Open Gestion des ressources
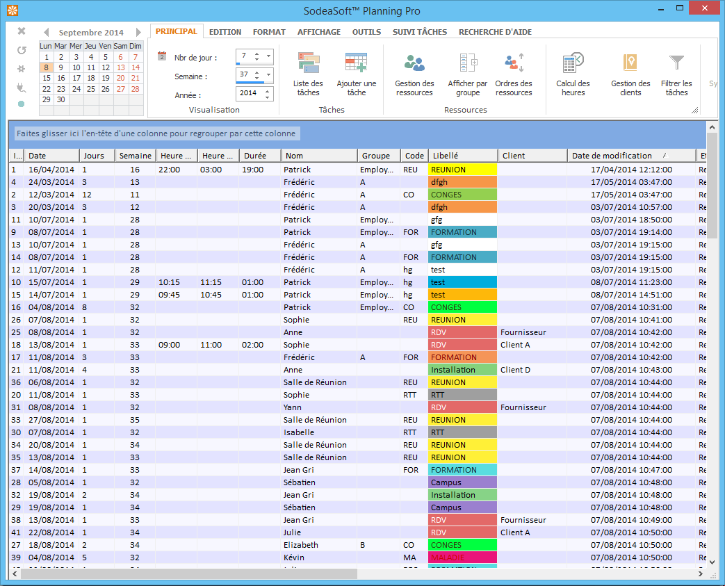725x586 pixels. pyautogui.click(x=414, y=74)
